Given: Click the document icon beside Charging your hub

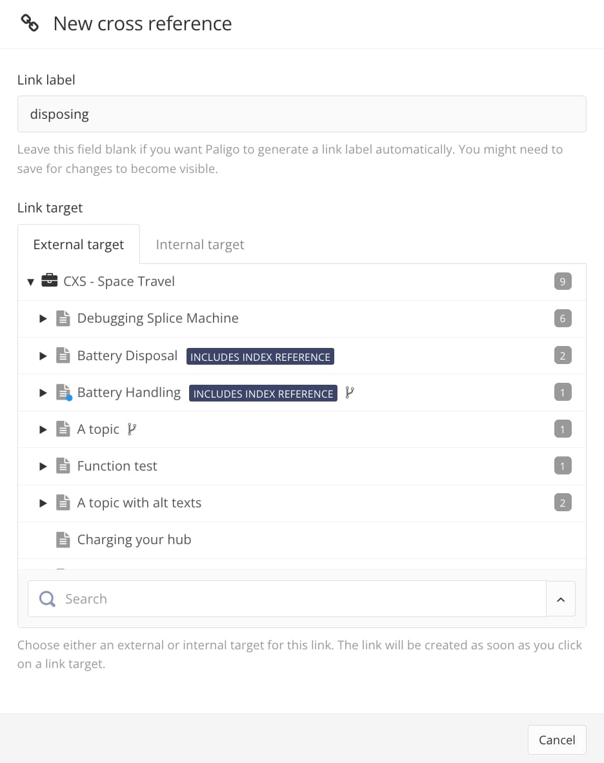Looking at the screenshot, I should 63,539.
